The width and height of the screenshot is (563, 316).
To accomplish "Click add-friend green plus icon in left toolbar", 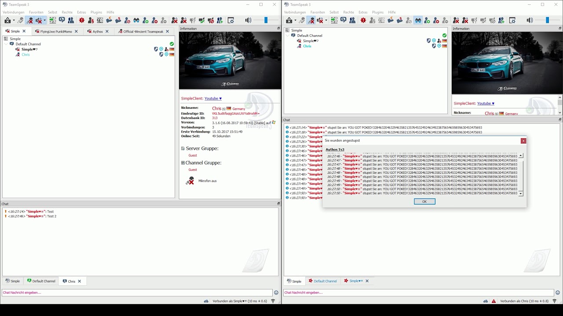I will click(x=146, y=20).
